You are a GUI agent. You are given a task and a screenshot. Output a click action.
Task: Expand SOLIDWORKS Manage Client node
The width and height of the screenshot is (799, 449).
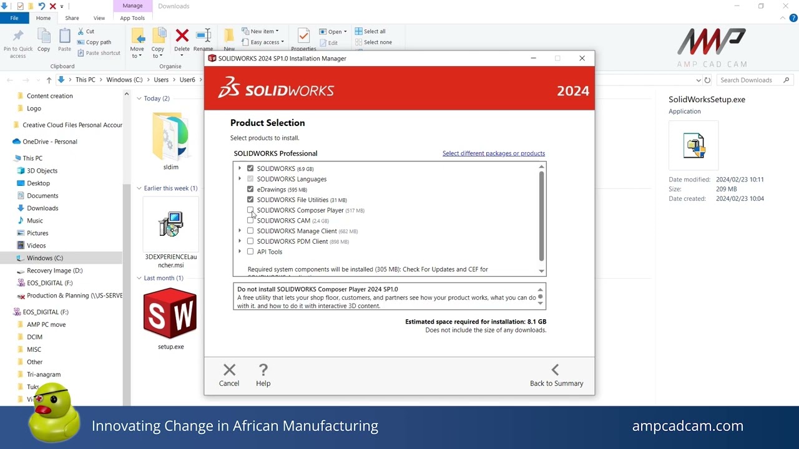[x=240, y=231]
